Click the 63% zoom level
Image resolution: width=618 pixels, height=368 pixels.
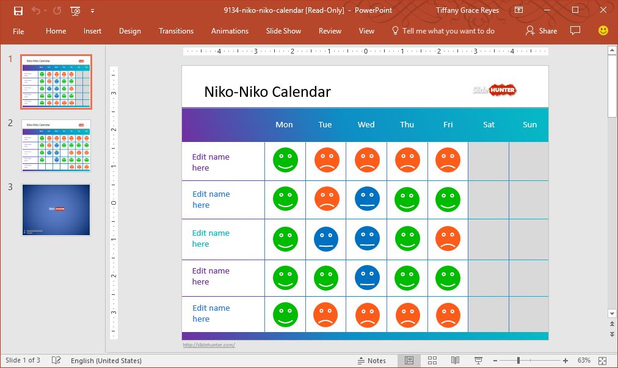[x=584, y=360]
